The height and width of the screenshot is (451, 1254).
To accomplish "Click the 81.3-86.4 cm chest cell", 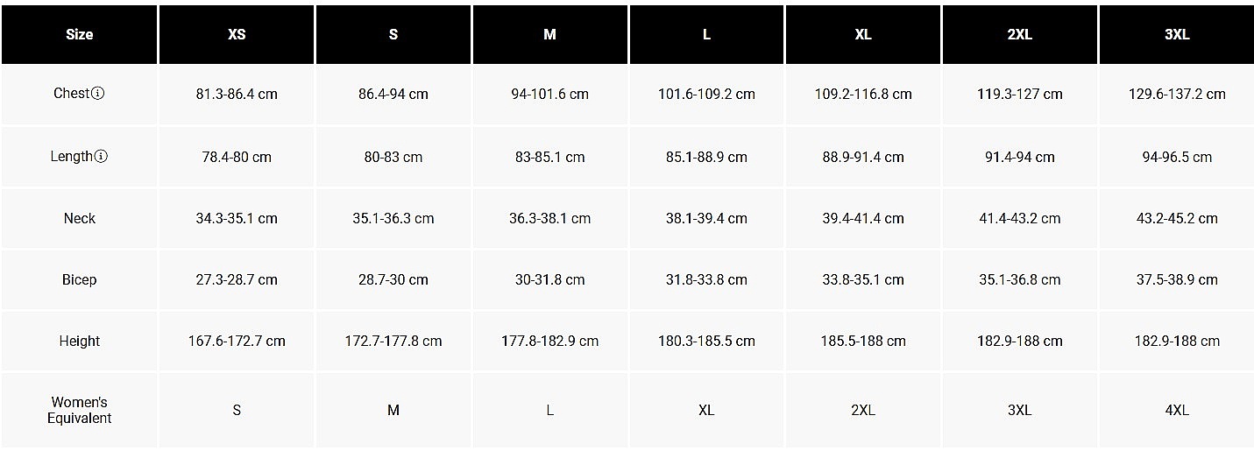I will [x=237, y=94].
